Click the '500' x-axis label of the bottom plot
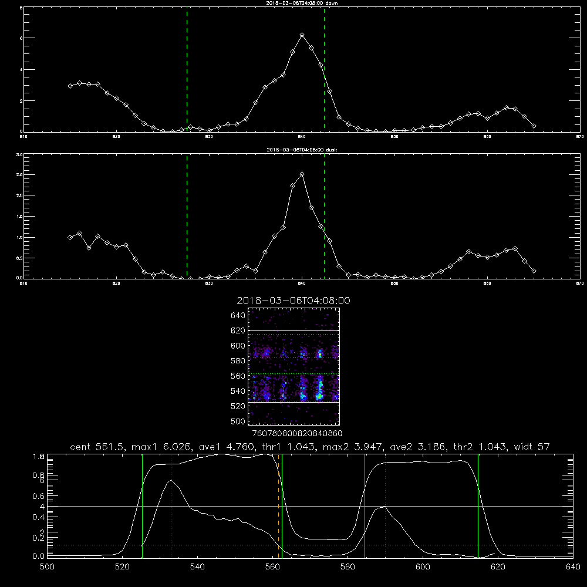The height and width of the screenshot is (587, 587). click(x=47, y=567)
